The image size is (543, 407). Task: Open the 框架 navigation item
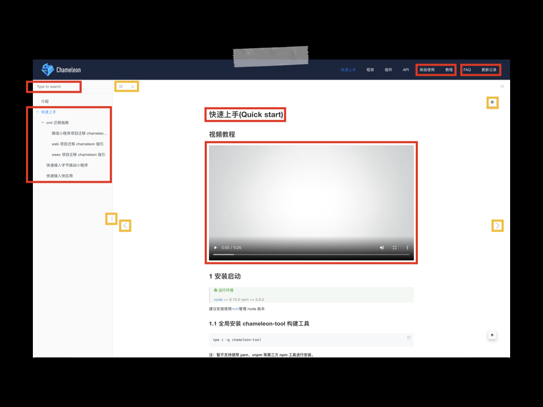[x=370, y=70]
